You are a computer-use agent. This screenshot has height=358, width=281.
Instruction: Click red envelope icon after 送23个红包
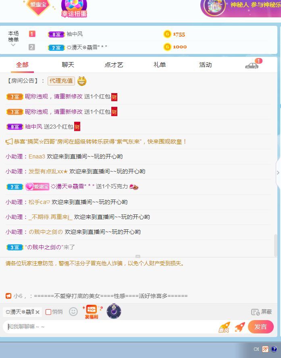pos(77,127)
